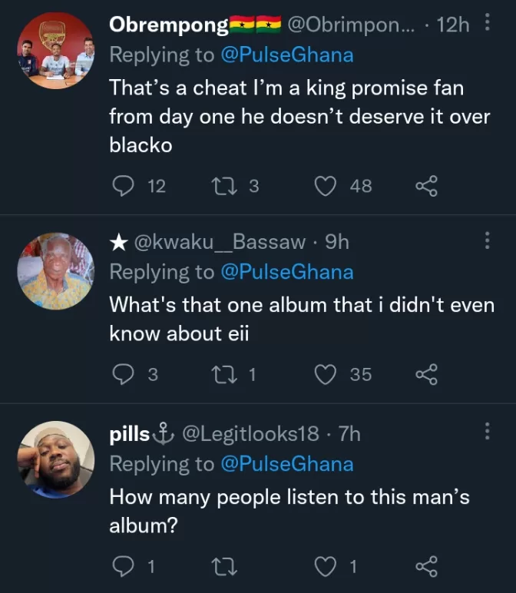The height and width of the screenshot is (593, 516).
Task: Reply to kwaku__Bassaw's tweet
Action: pos(123,374)
